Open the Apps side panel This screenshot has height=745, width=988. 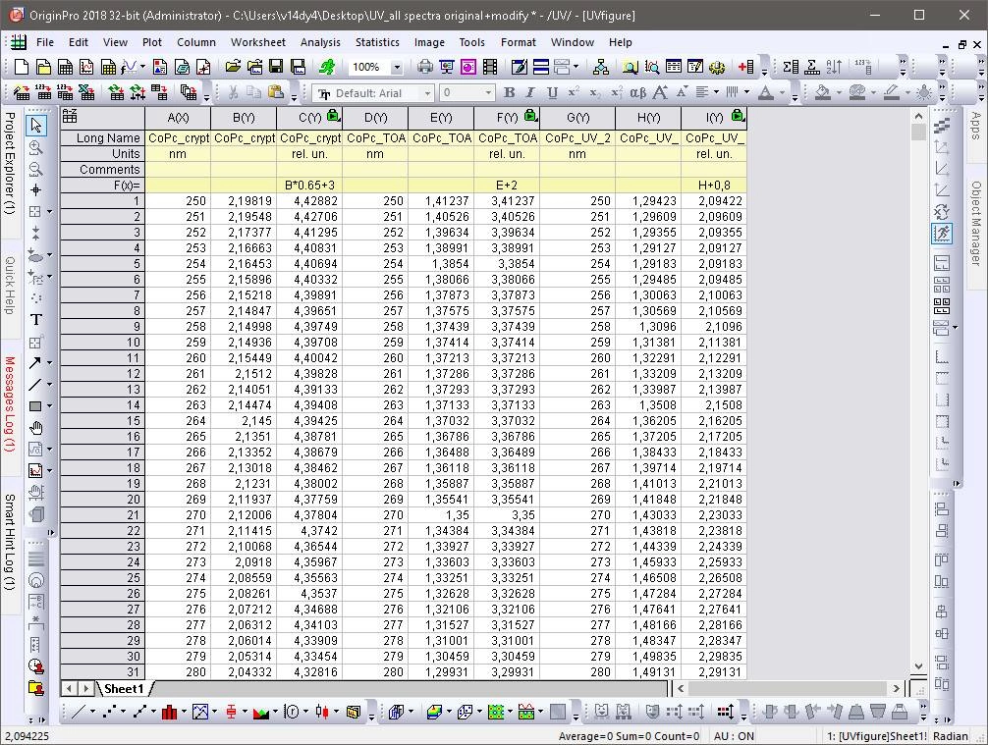click(975, 126)
